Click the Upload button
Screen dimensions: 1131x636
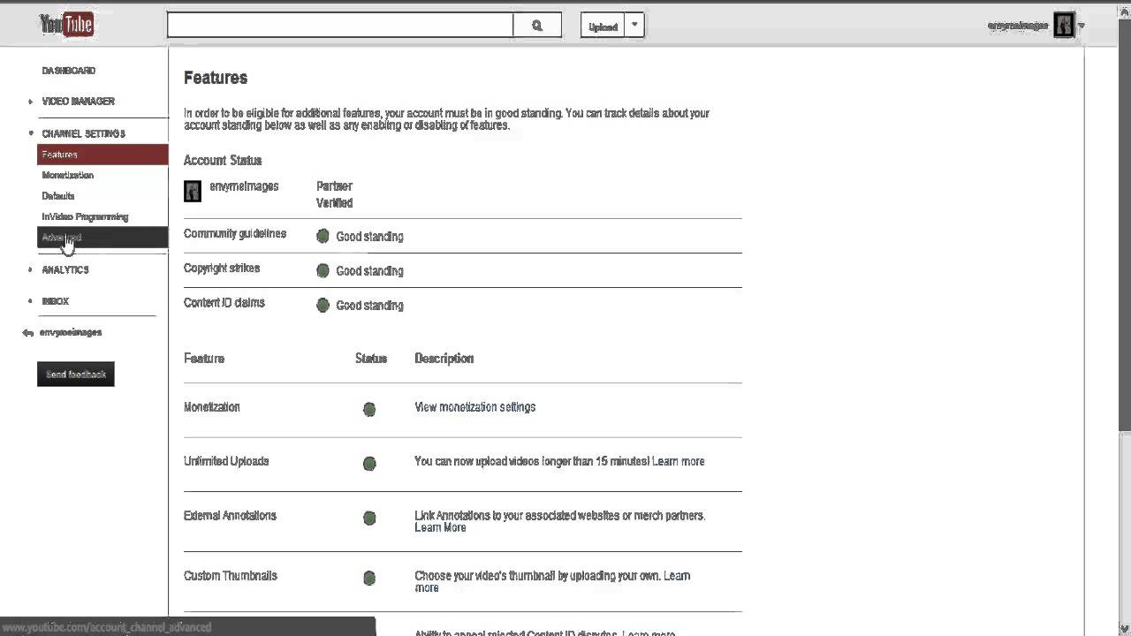603,26
